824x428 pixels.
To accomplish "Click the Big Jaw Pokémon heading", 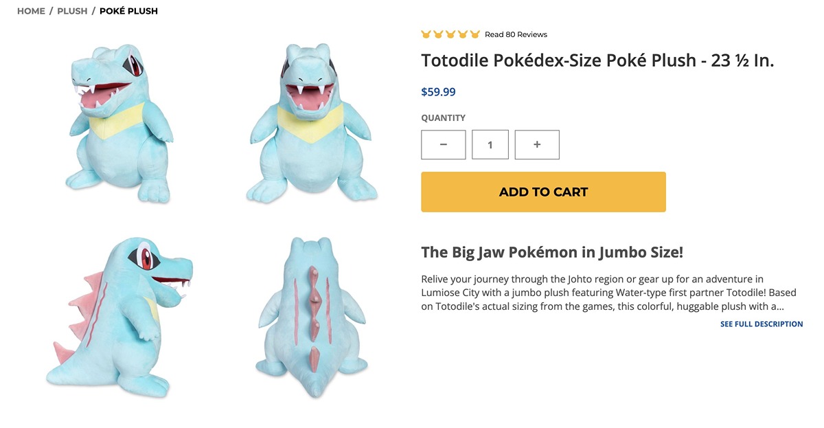I will tap(552, 252).
